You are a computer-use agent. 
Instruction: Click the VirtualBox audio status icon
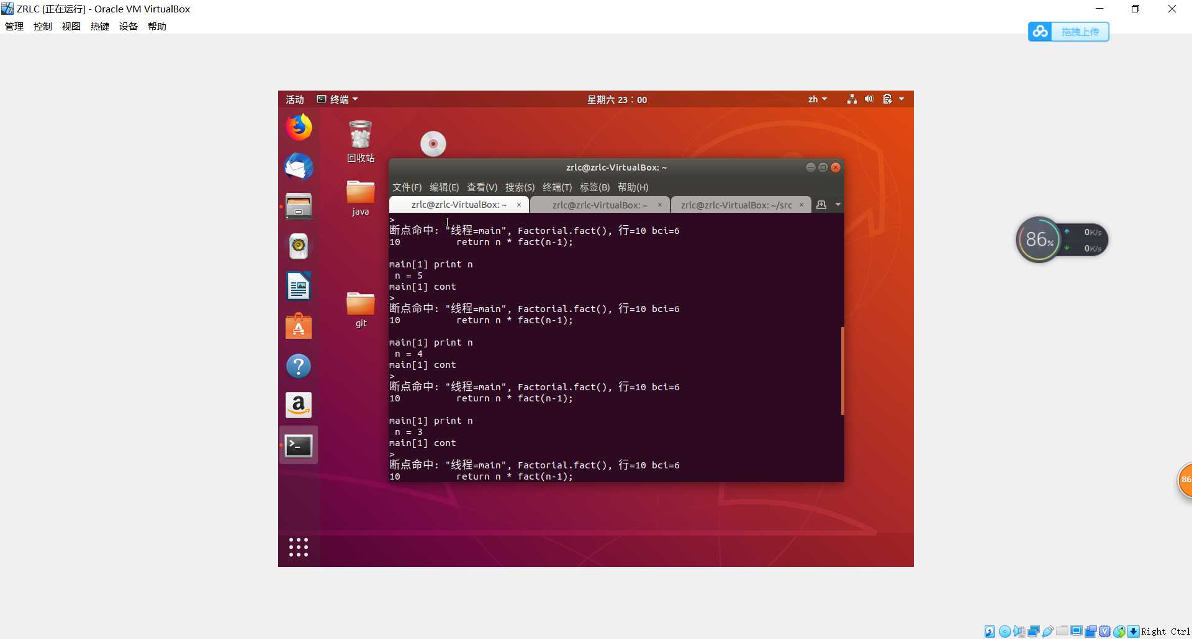click(x=1019, y=632)
